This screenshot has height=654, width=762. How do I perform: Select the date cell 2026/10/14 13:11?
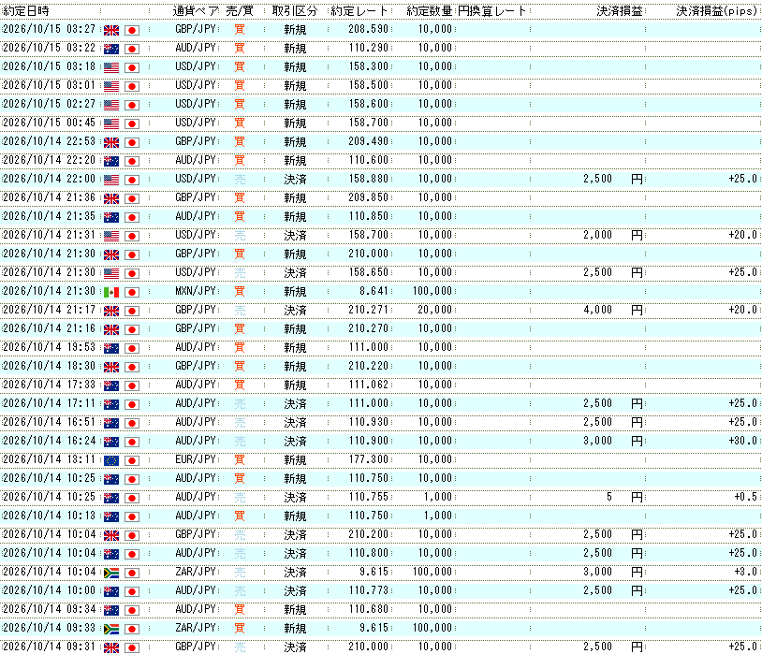coord(49,459)
